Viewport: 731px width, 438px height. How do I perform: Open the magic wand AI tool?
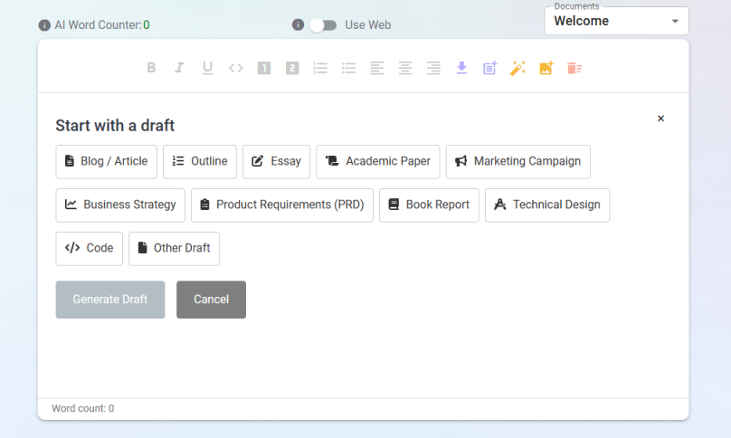click(x=517, y=68)
